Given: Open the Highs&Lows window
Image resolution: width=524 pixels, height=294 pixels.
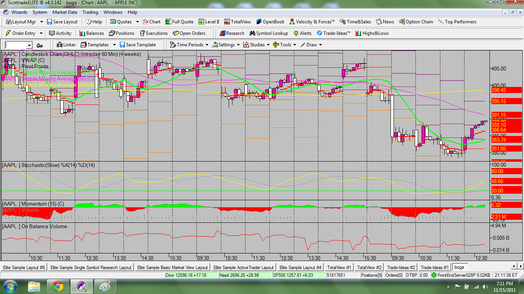Looking at the screenshot, I should (372, 33).
